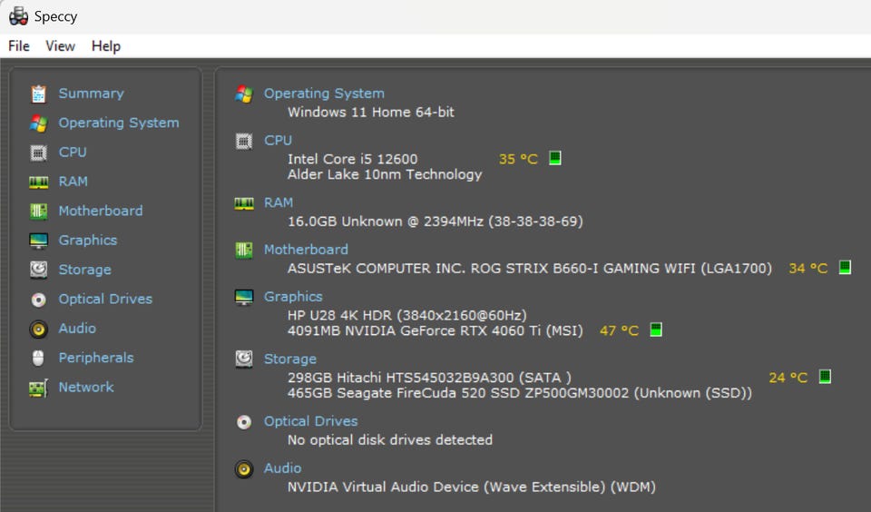The height and width of the screenshot is (512, 871).
Task: Open CPU section in sidebar
Action: tap(73, 152)
